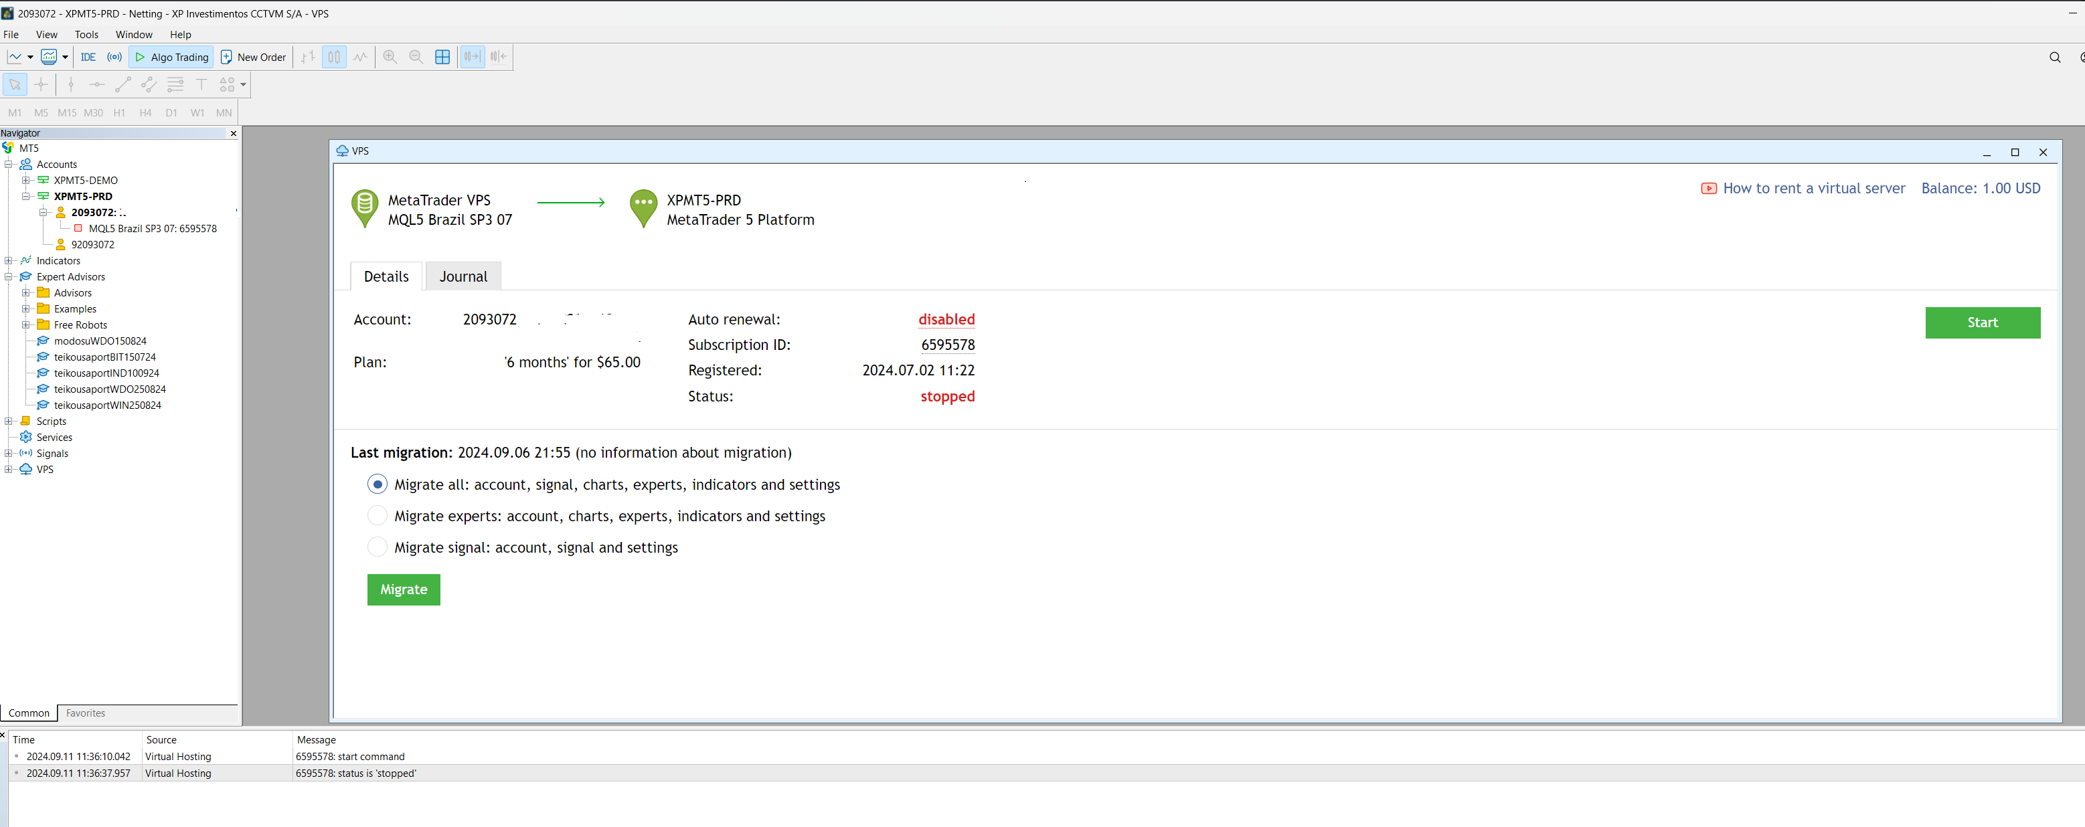This screenshot has height=827, width=2085.
Task: Tile windows with grid icon
Action: tap(442, 57)
